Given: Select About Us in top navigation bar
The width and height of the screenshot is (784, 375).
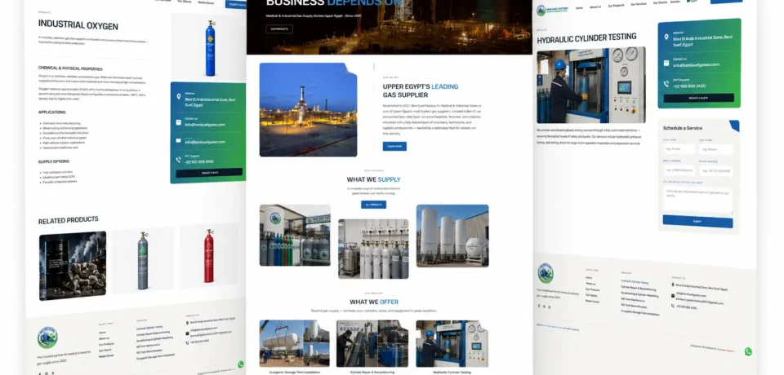Looking at the screenshot, I should [595, 7].
